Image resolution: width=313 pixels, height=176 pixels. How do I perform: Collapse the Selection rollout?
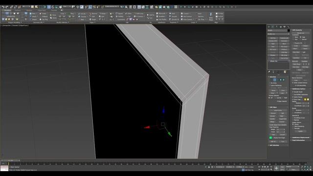273,77
